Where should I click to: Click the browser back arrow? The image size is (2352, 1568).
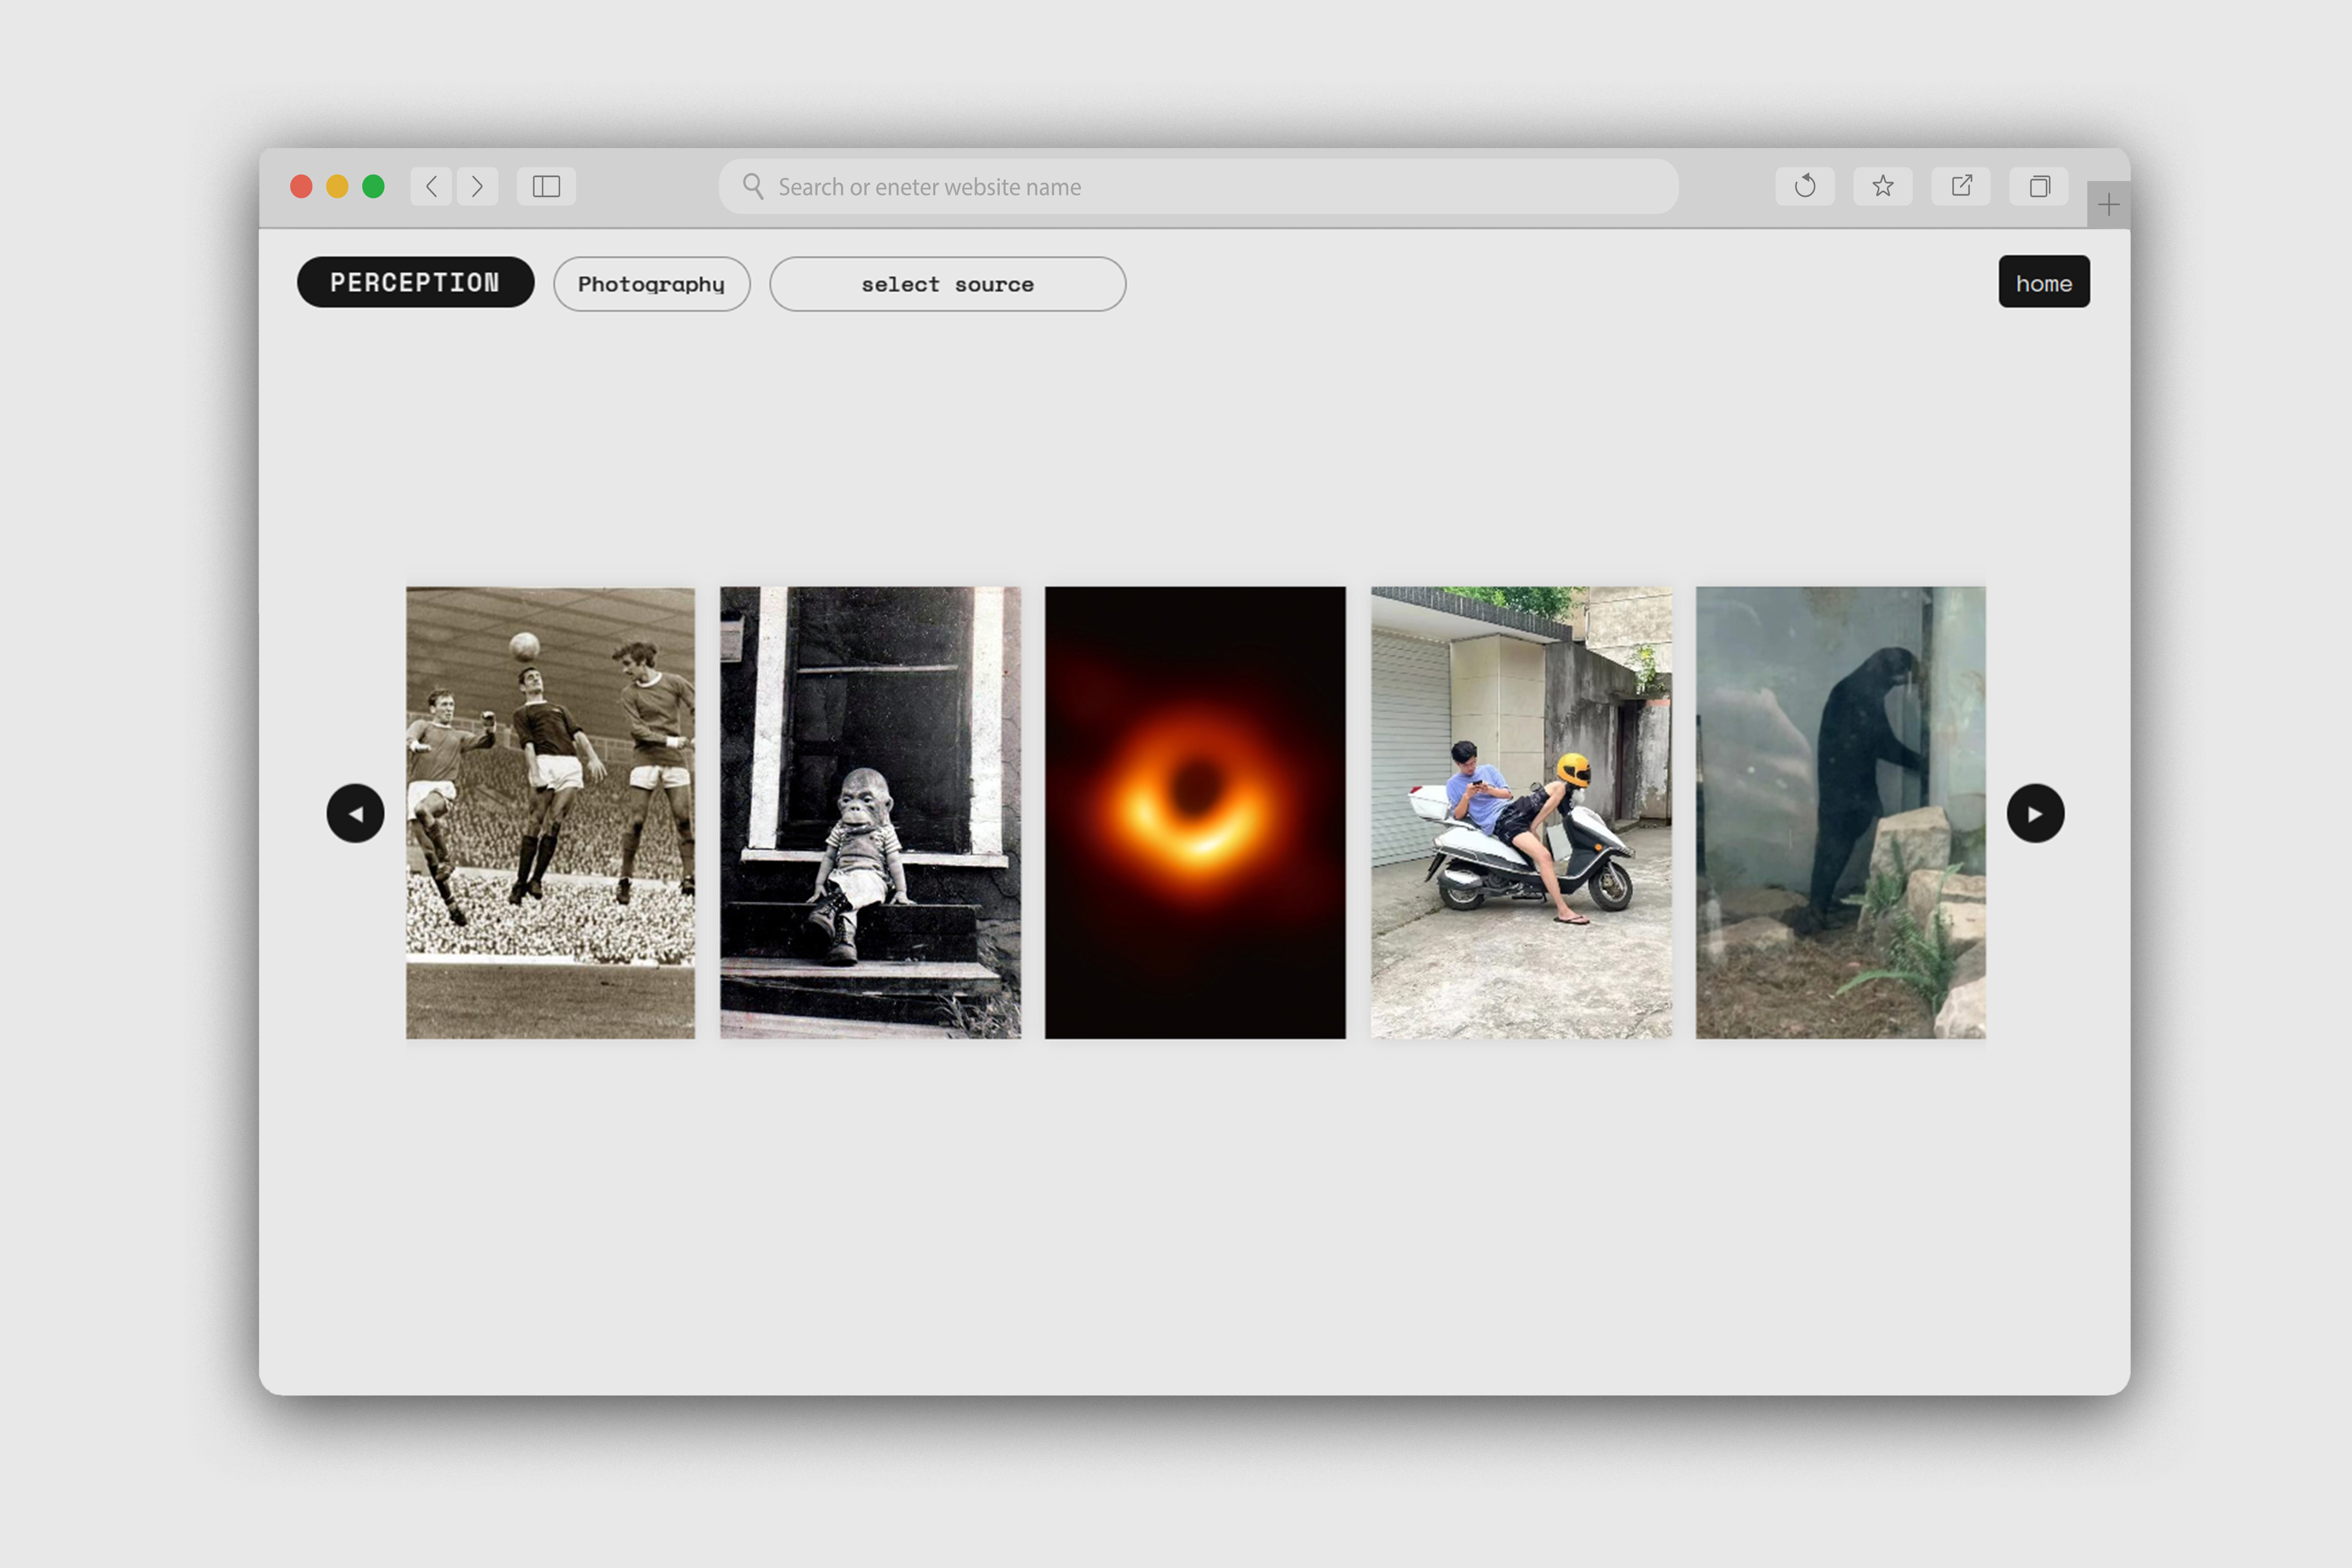tap(431, 187)
